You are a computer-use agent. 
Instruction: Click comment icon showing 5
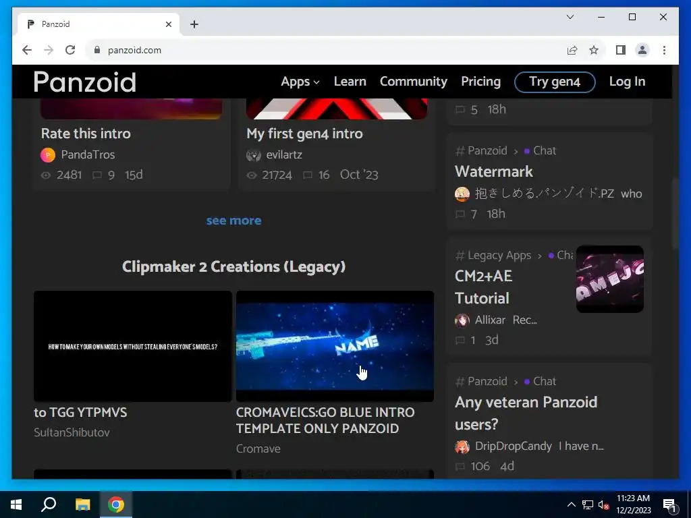(x=460, y=110)
